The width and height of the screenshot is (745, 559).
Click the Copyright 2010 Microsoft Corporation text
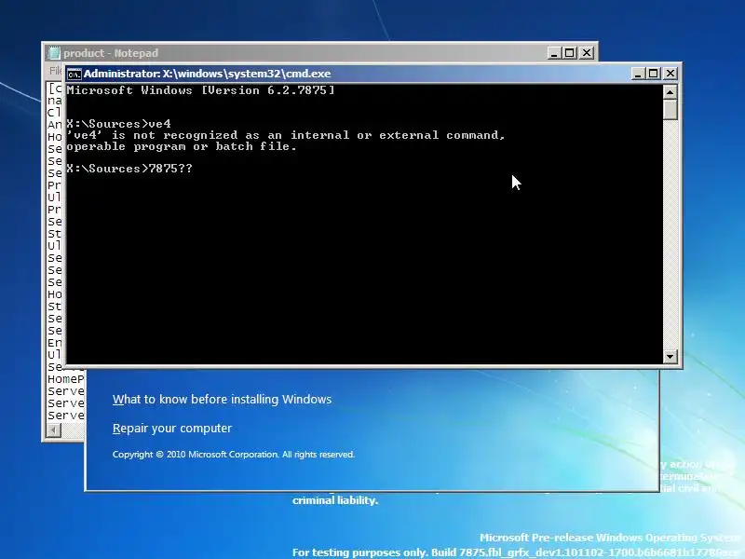(234, 455)
